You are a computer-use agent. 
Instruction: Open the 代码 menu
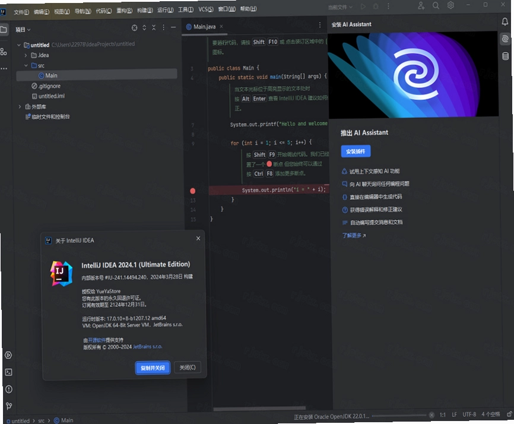pyautogui.click(x=104, y=11)
